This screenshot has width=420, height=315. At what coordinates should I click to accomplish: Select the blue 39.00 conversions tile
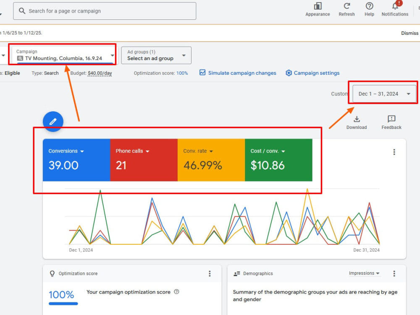click(x=76, y=160)
